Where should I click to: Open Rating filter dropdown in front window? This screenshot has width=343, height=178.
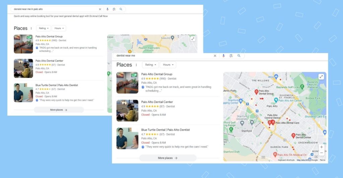(150, 65)
